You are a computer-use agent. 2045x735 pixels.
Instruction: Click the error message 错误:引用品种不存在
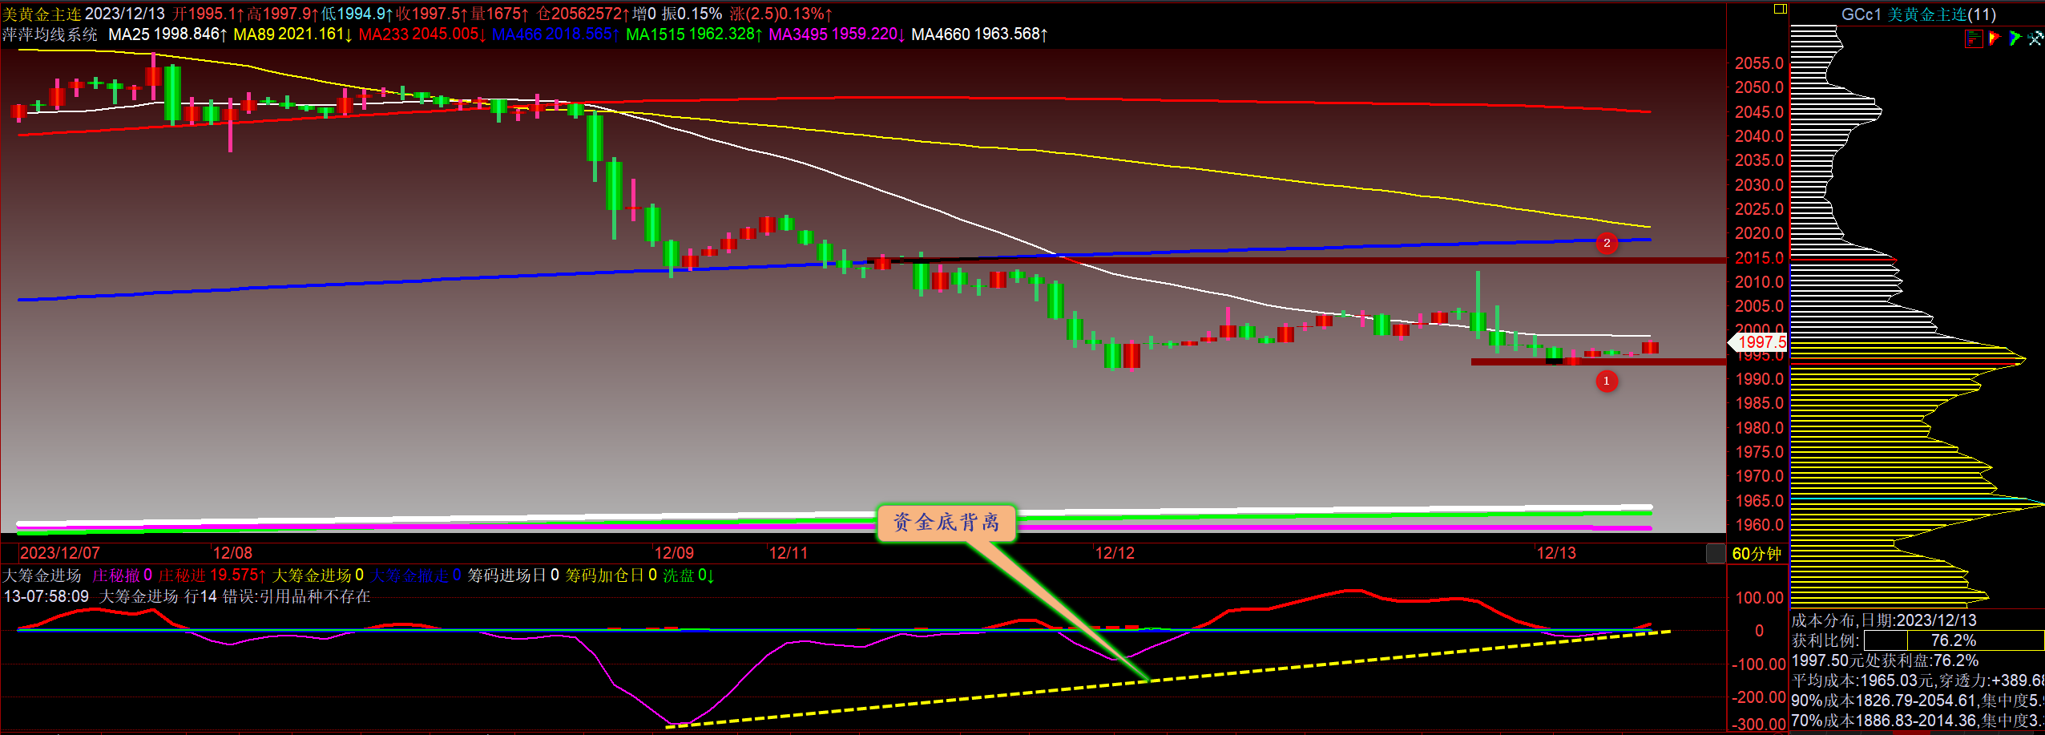[x=296, y=596]
